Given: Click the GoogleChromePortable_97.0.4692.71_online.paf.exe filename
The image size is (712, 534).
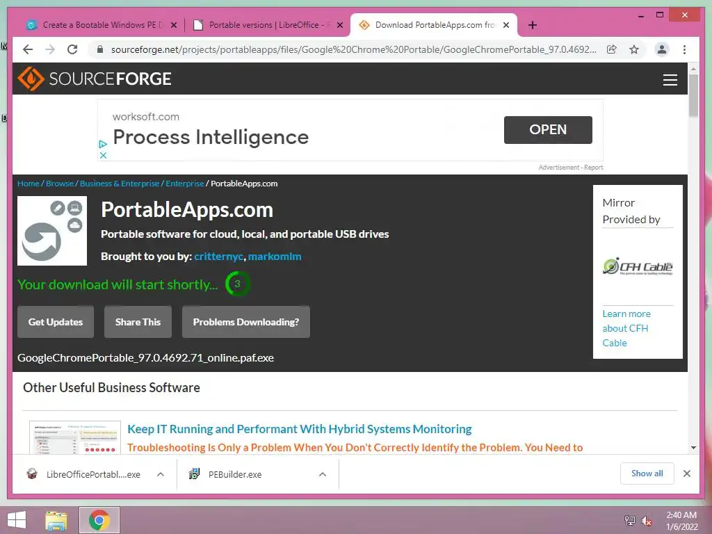Looking at the screenshot, I should point(145,358).
